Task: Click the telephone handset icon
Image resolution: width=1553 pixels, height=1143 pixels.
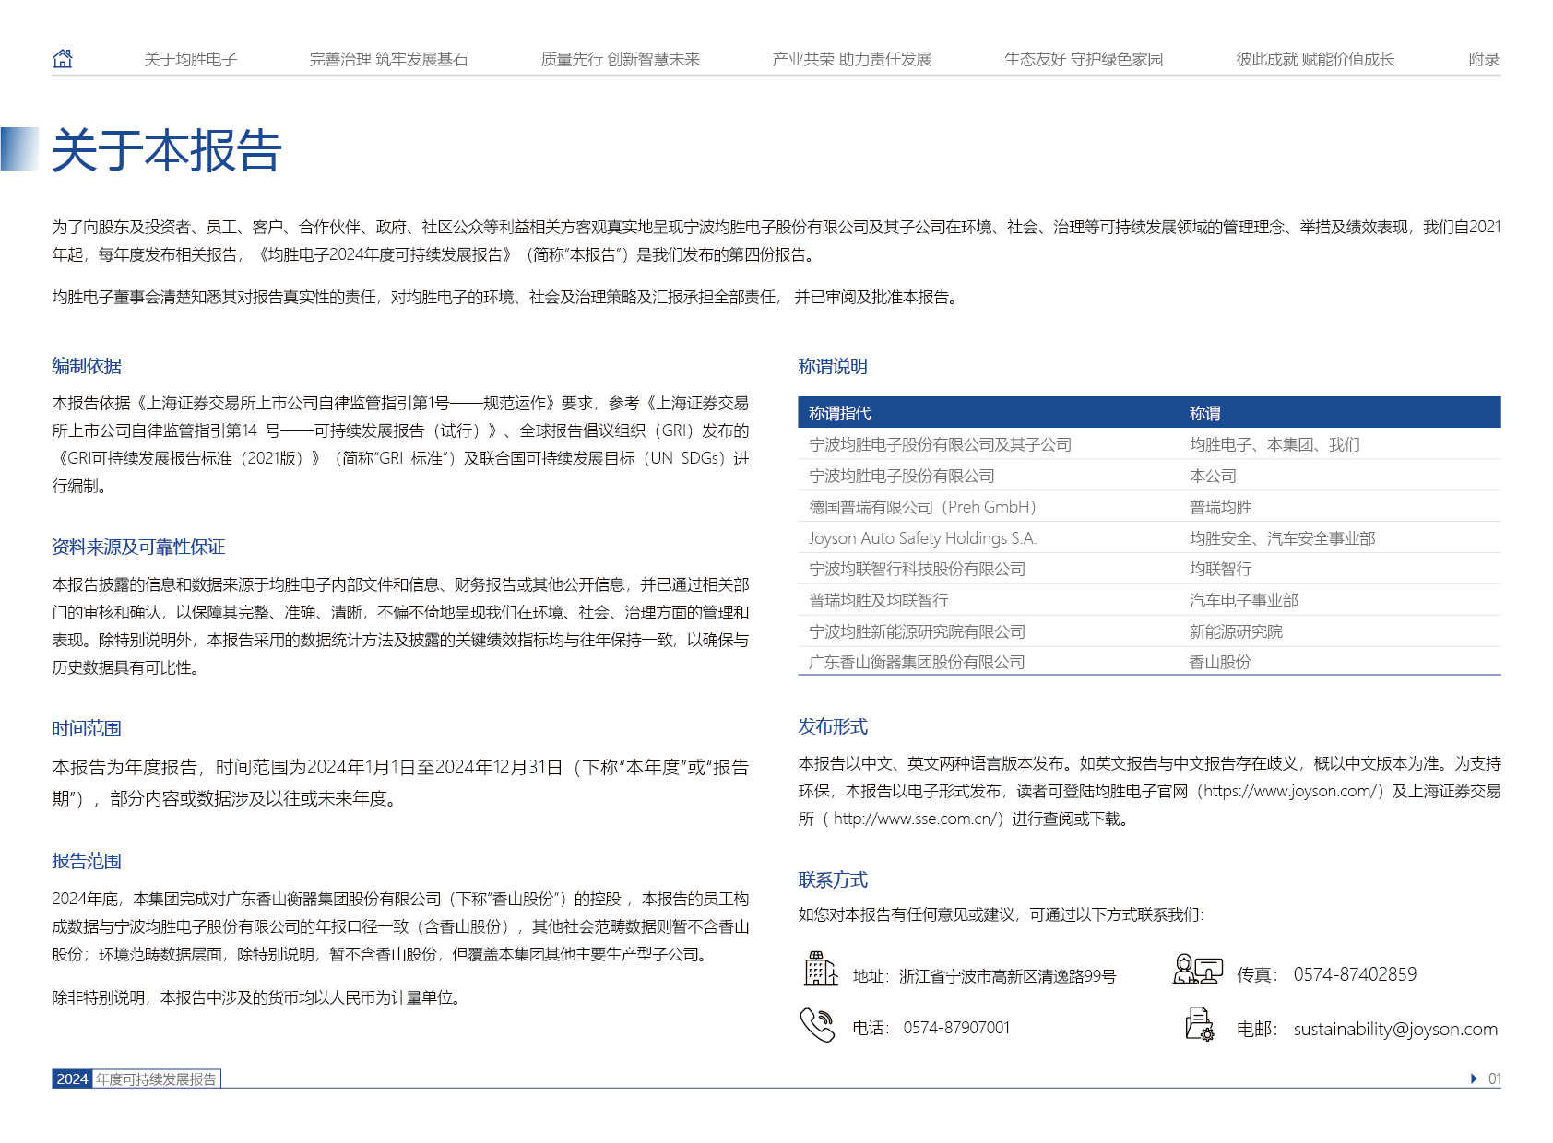Action: [817, 1025]
